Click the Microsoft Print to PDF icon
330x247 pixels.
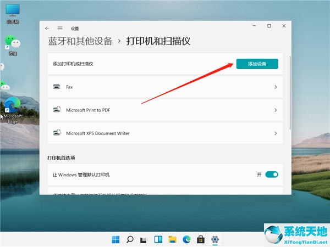[x=57, y=109]
